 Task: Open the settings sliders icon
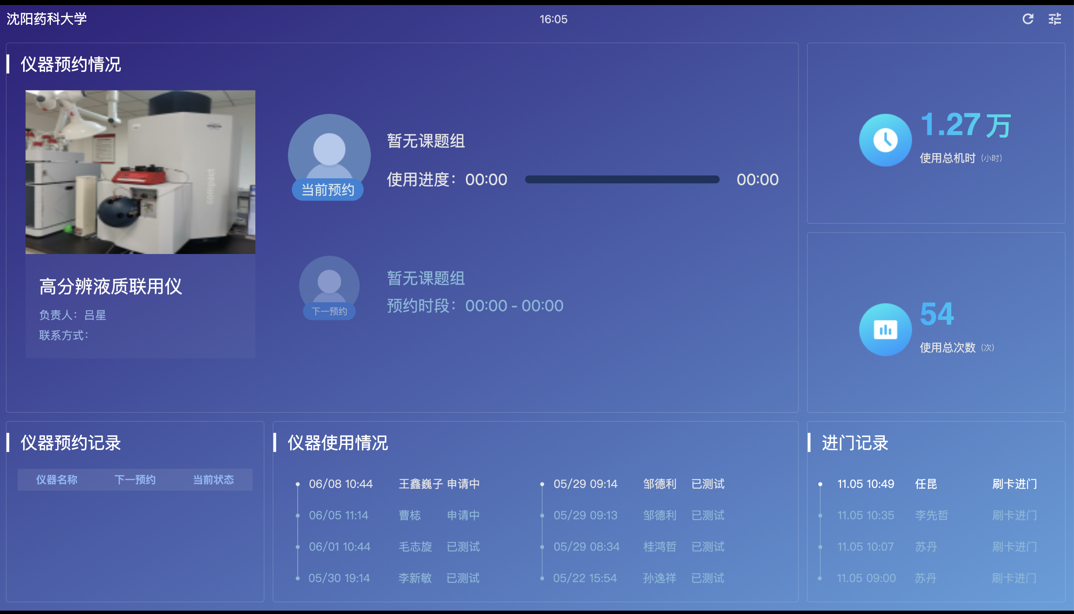coord(1055,19)
